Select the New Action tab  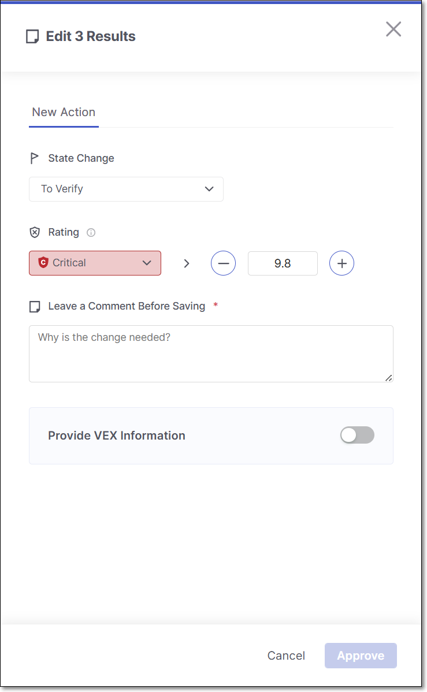[x=64, y=112]
